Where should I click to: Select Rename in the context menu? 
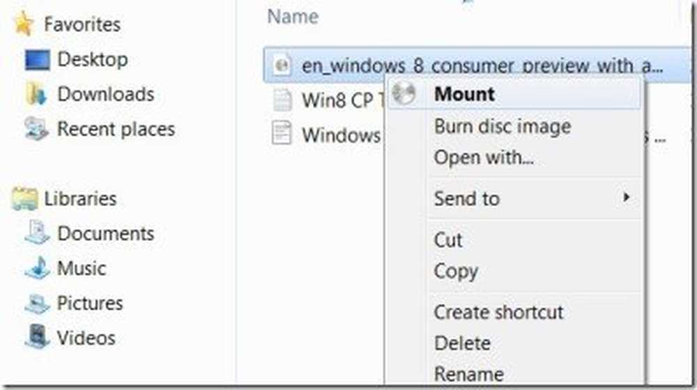point(468,374)
